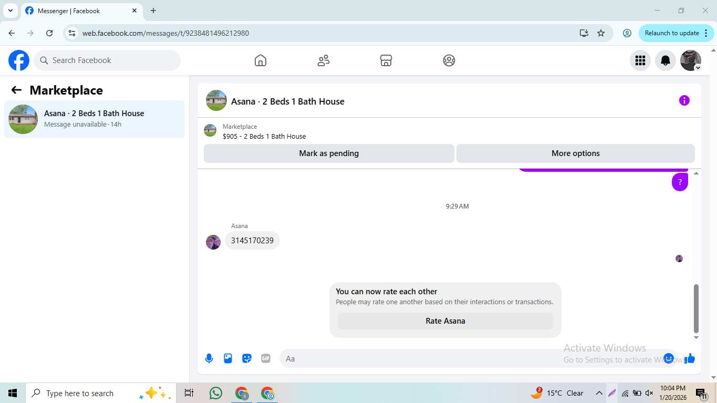Screen dimensions: 717x403
Task: Close the Messenger | Facebook tab
Action: 134,11
